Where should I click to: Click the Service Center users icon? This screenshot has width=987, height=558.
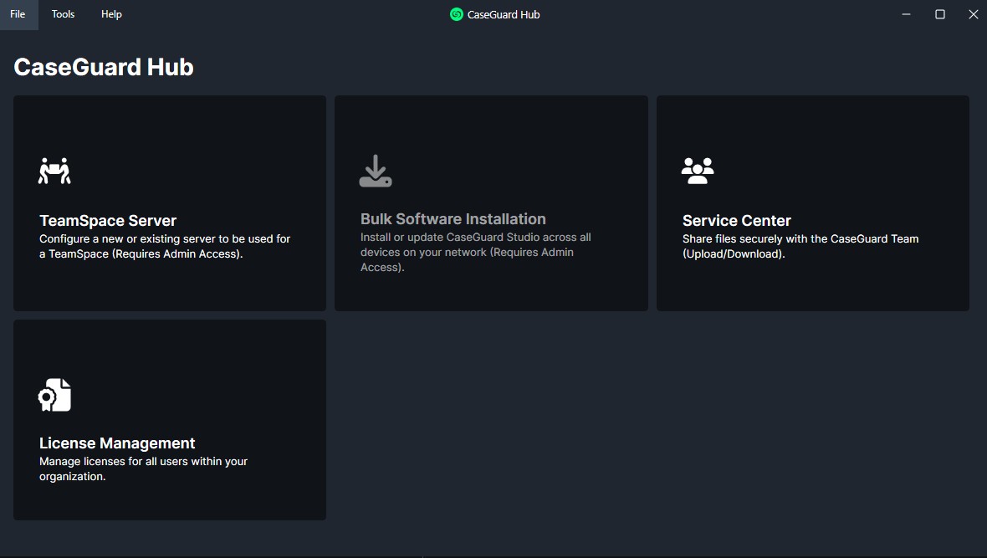tap(698, 171)
